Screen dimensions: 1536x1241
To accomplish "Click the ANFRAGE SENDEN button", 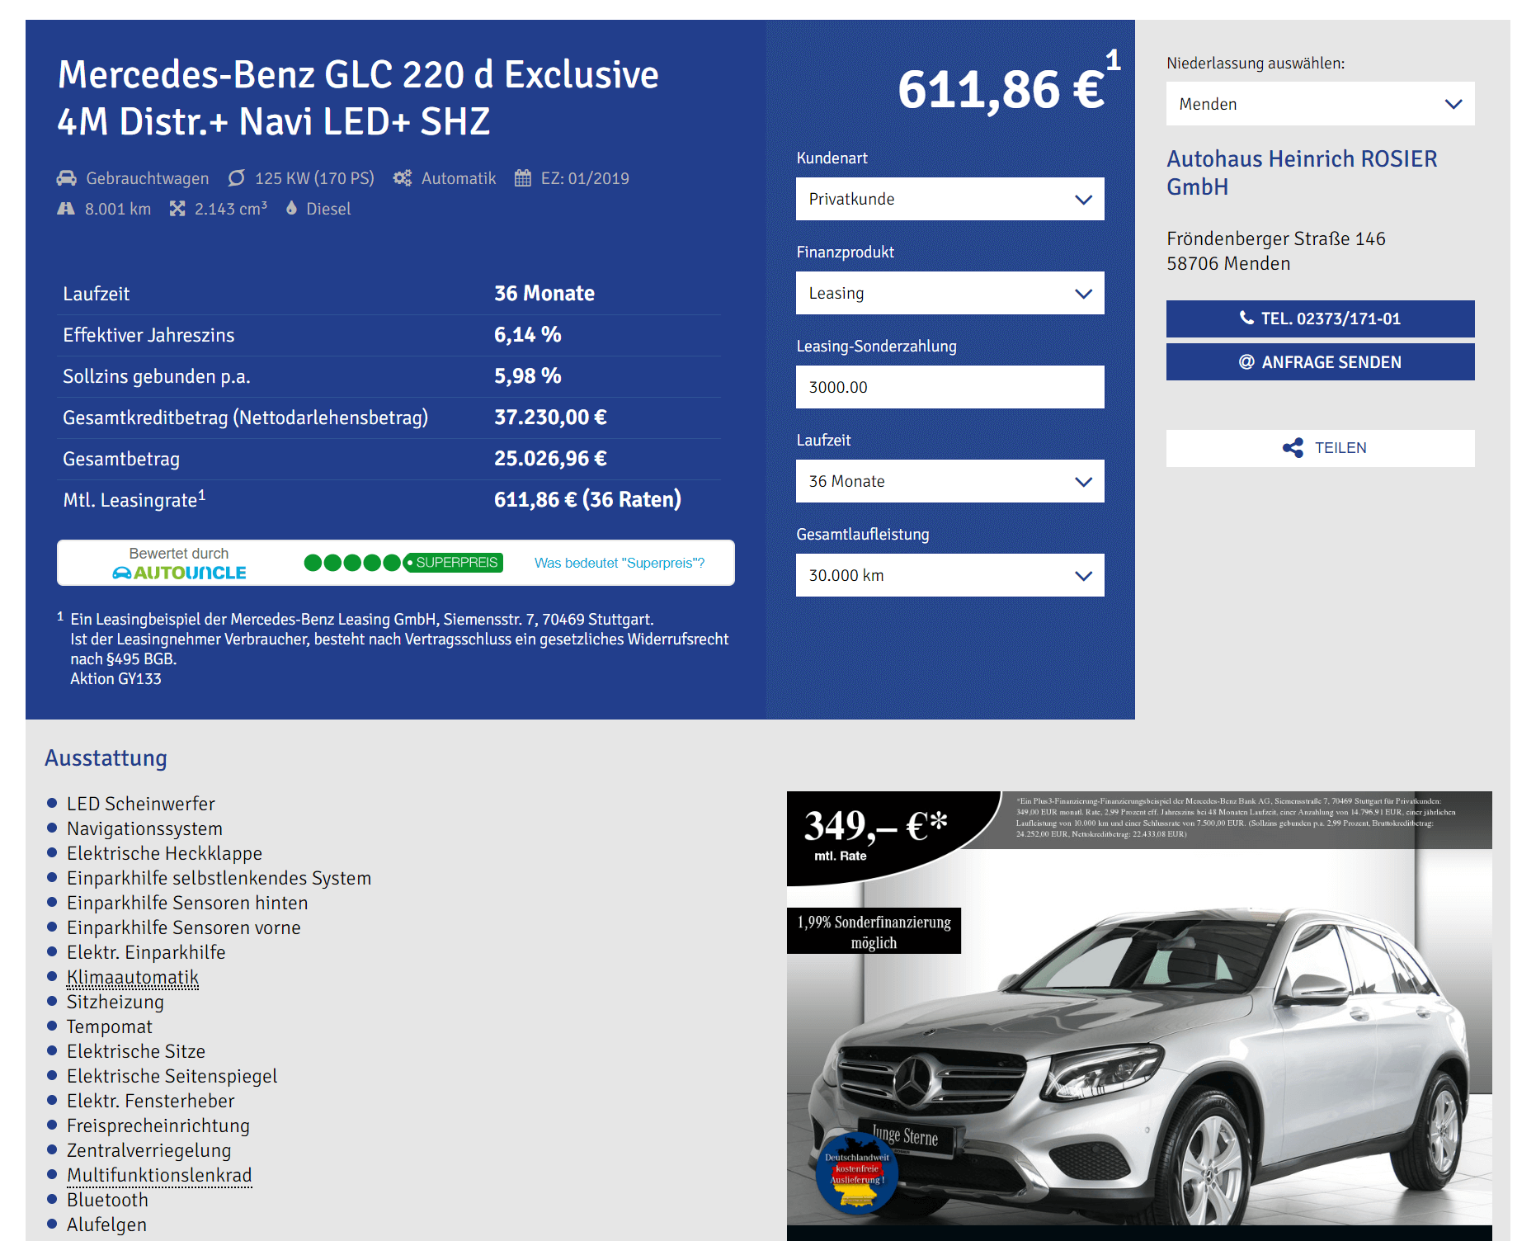I will point(1320,362).
